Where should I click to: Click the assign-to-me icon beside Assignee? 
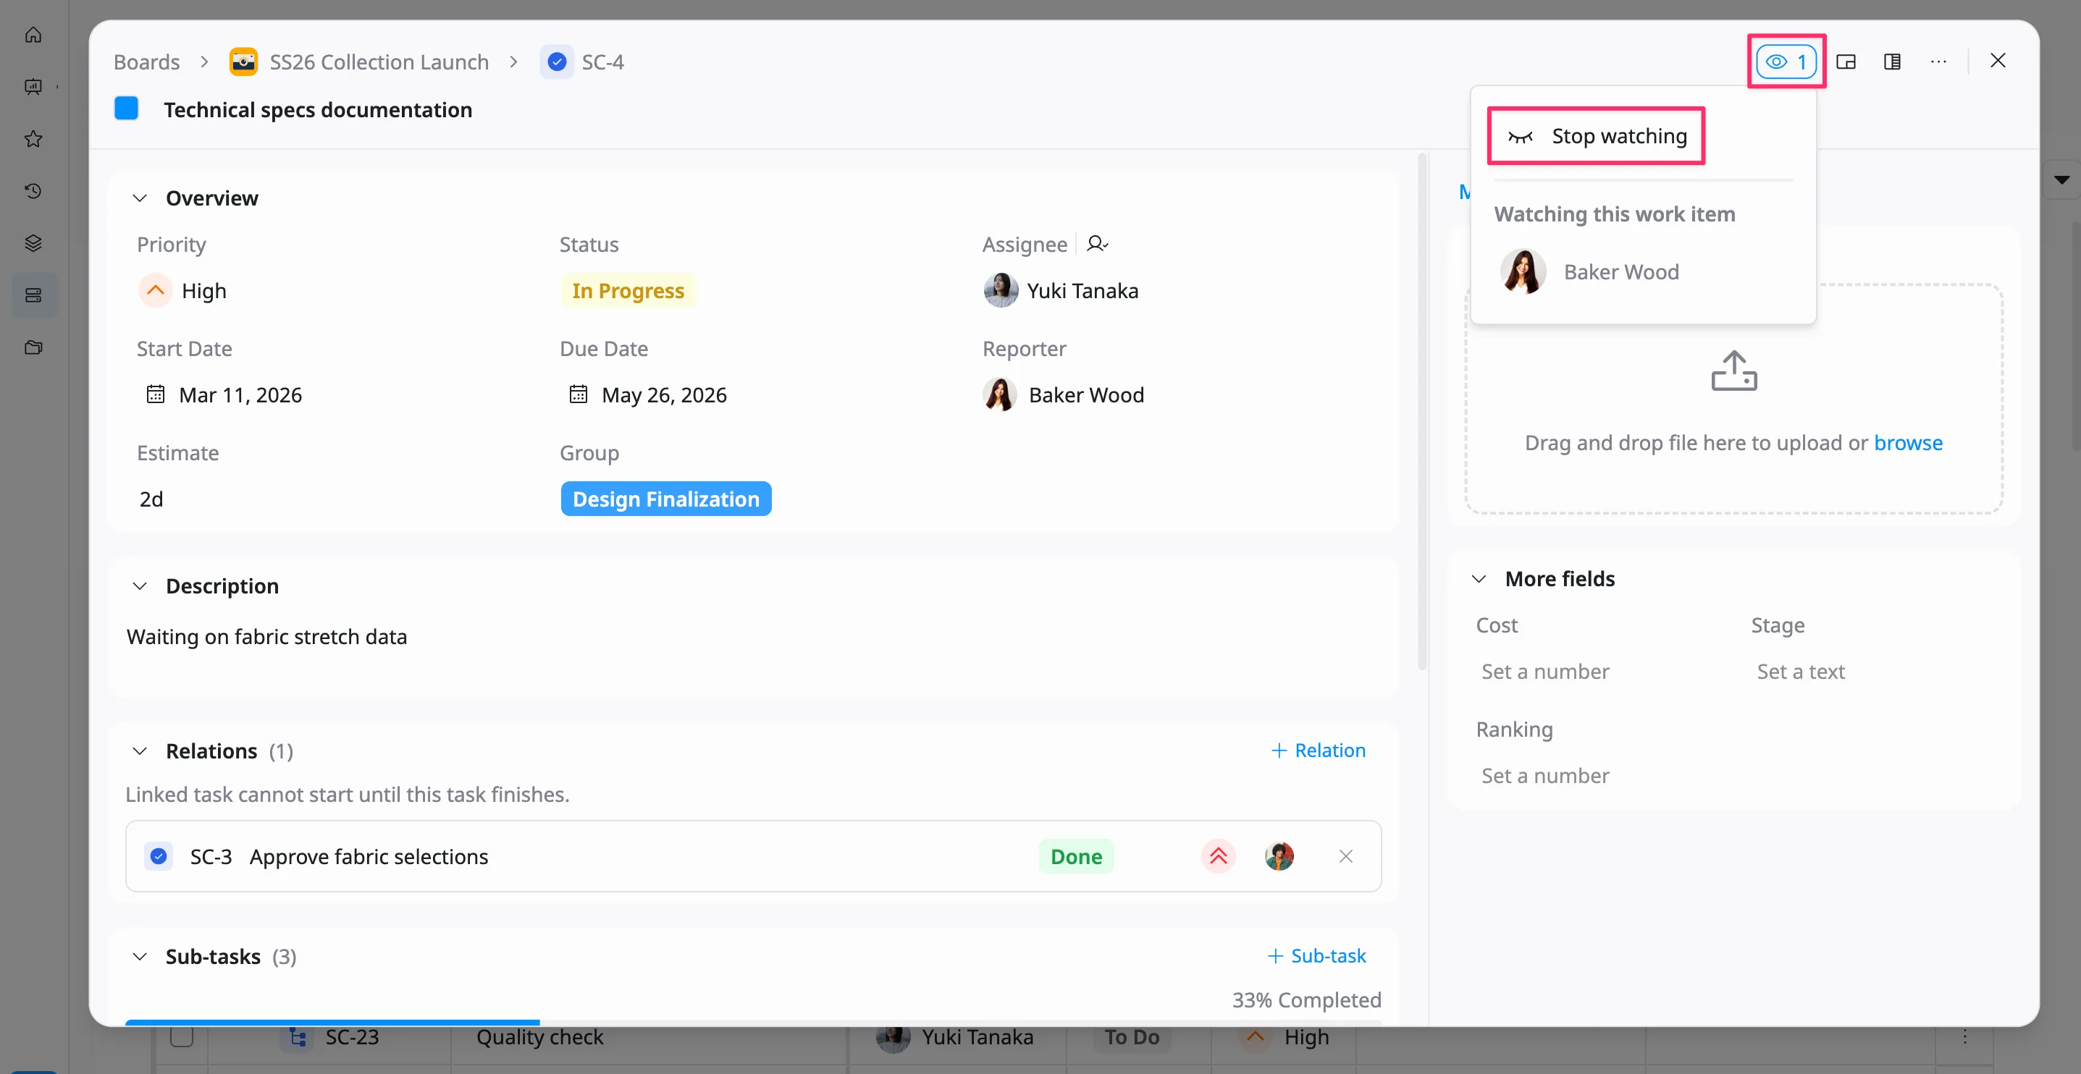coord(1097,244)
